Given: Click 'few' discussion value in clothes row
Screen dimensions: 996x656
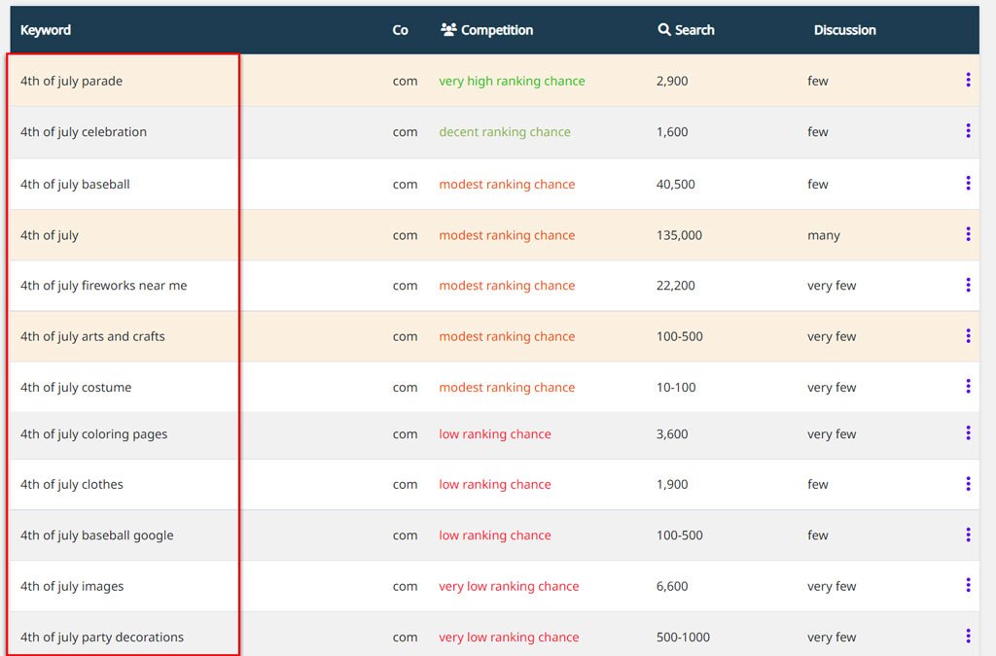Looking at the screenshot, I should [x=818, y=485].
